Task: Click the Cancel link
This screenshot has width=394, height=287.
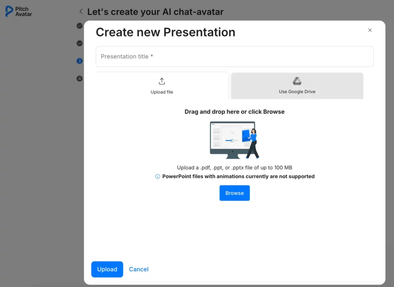Action: click(x=139, y=269)
